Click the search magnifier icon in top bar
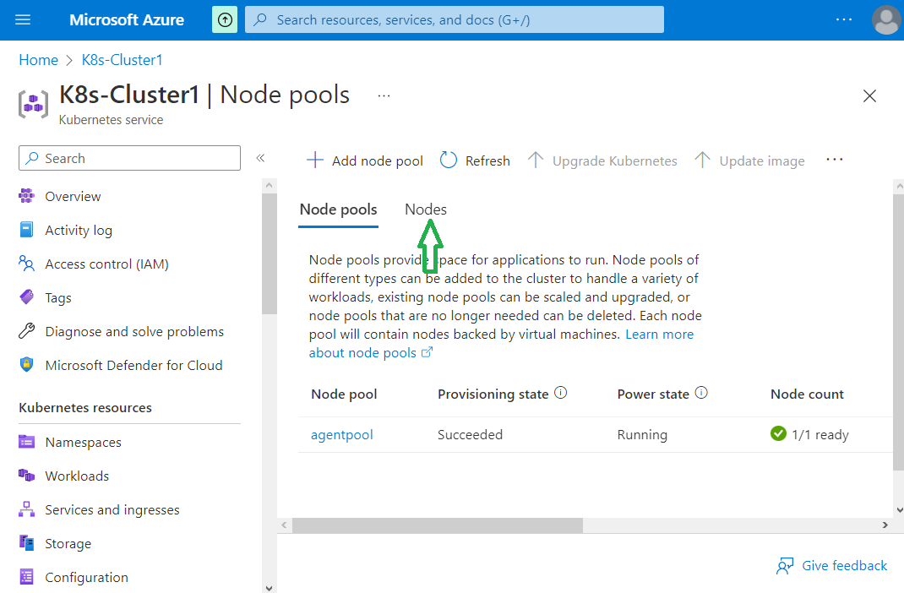Screen dimensions: 904x593 point(260,19)
